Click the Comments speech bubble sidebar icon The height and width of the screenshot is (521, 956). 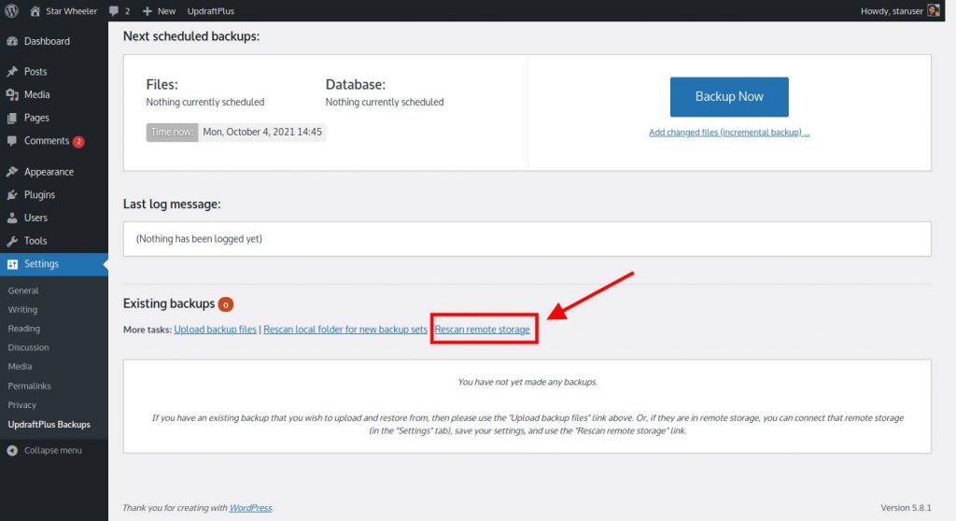pyautogui.click(x=12, y=141)
